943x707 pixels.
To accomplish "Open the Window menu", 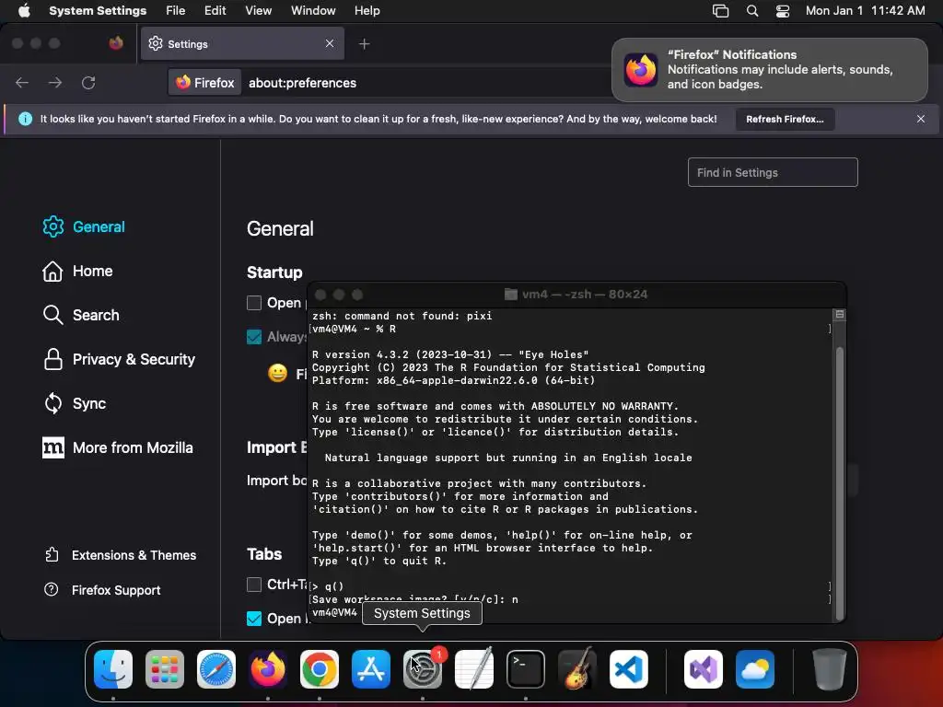I will pos(313,11).
